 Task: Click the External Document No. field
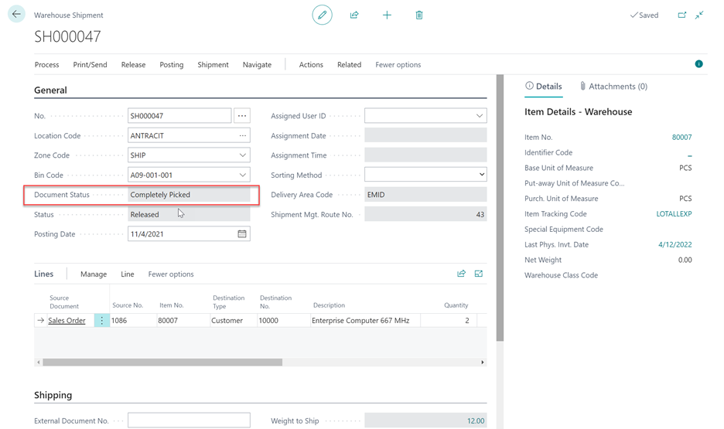click(x=189, y=420)
